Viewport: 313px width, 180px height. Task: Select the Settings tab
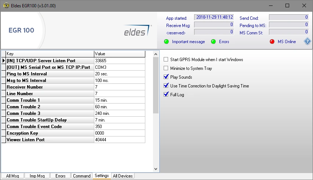102,176
